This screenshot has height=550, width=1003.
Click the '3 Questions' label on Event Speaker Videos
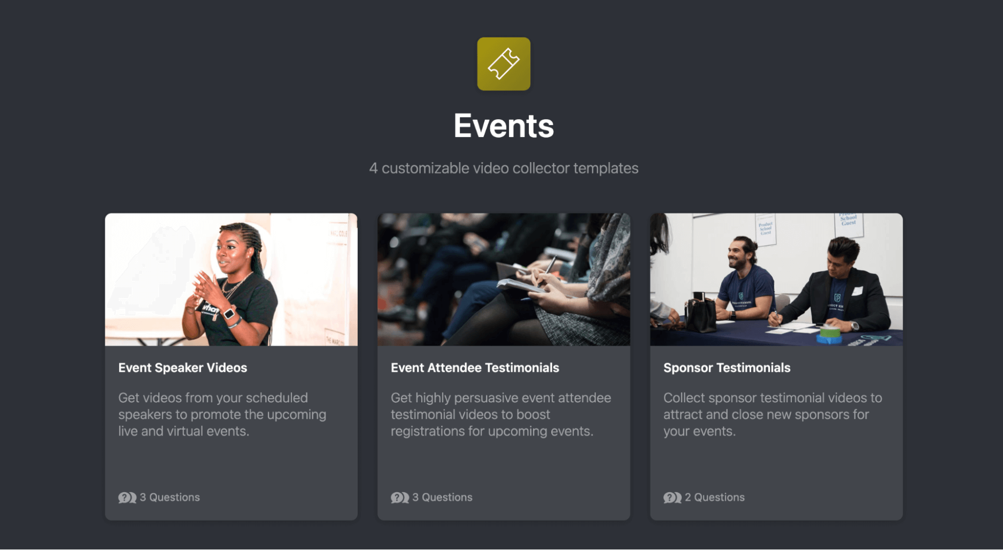[x=169, y=497]
